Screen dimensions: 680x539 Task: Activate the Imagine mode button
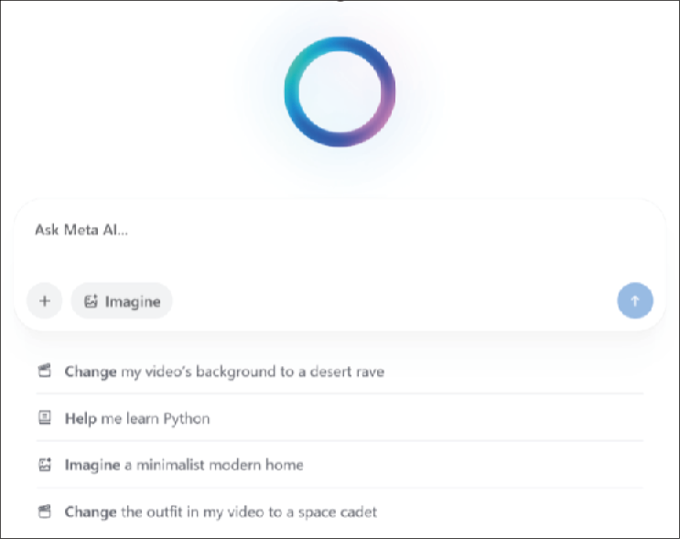[x=122, y=301]
